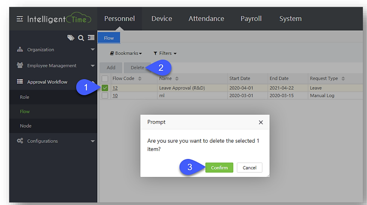Click the sort arrows next to Flow Code
The width and height of the screenshot is (367, 205).
(140, 79)
